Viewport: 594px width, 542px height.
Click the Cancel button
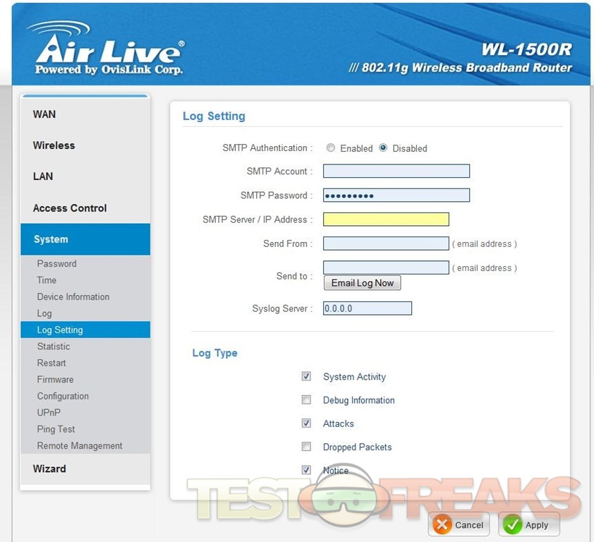pos(459,525)
